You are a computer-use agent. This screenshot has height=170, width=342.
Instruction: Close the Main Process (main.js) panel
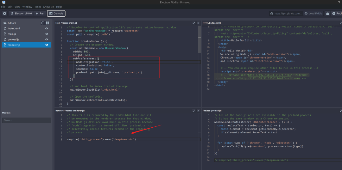(x=198, y=23)
